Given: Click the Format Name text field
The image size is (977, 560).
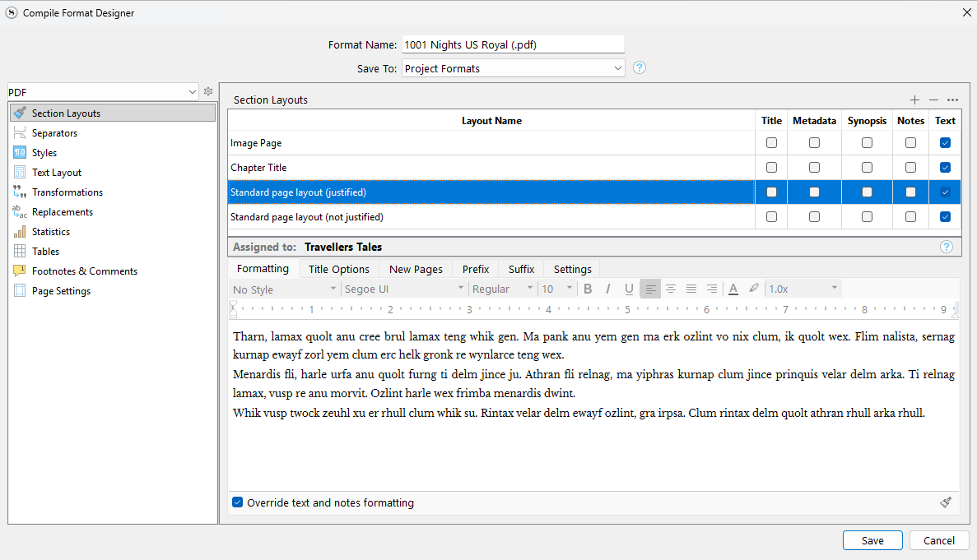Looking at the screenshot, I should pos(513,44).
